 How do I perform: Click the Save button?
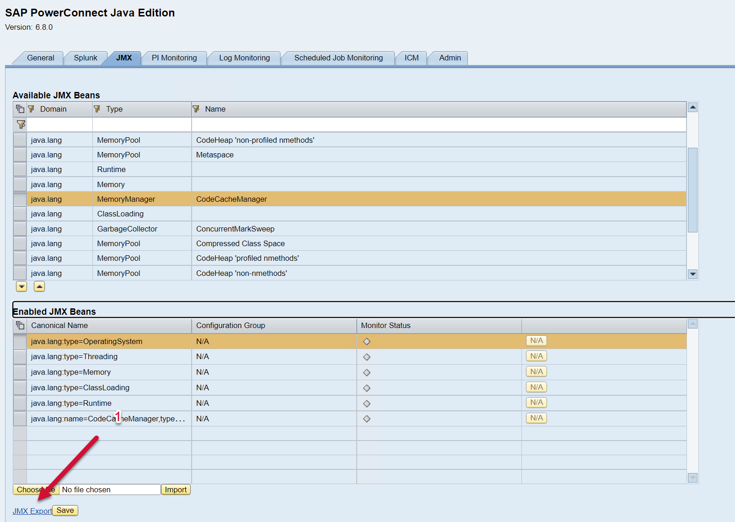[x=65, y=511]
